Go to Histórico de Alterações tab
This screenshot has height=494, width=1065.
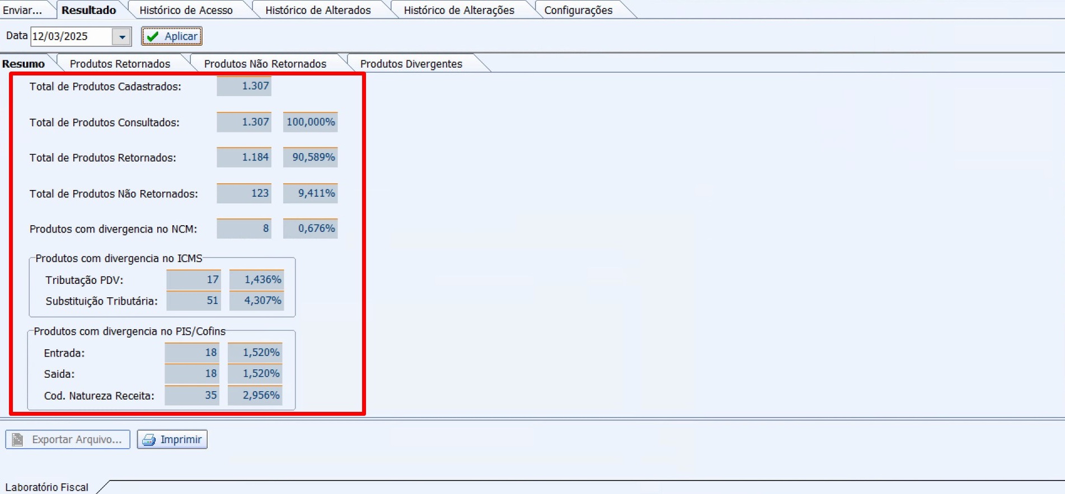(x=458, y=10)
